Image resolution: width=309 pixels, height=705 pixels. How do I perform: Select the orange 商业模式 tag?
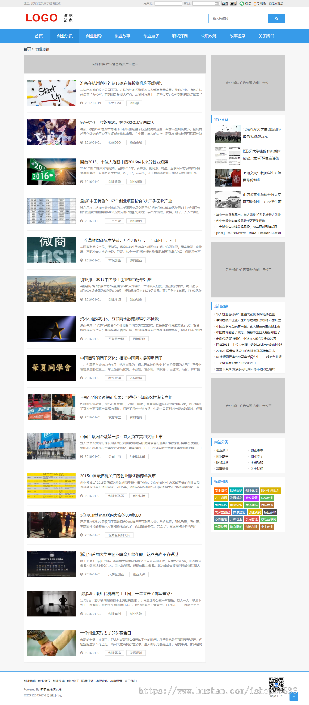(x=221, y=491)
